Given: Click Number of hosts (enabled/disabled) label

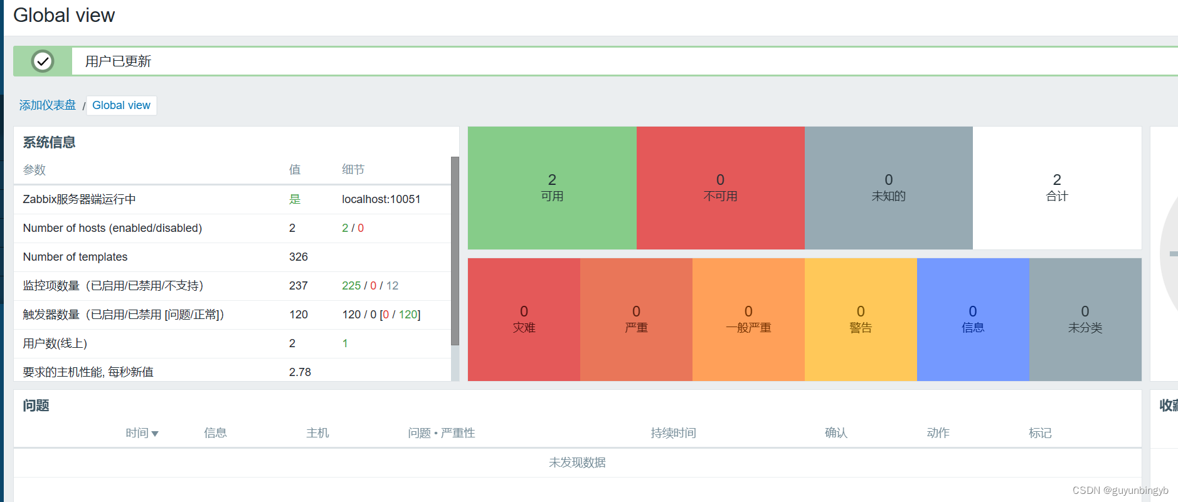Looking at the screenshot, I should click(x=112, y=228).
